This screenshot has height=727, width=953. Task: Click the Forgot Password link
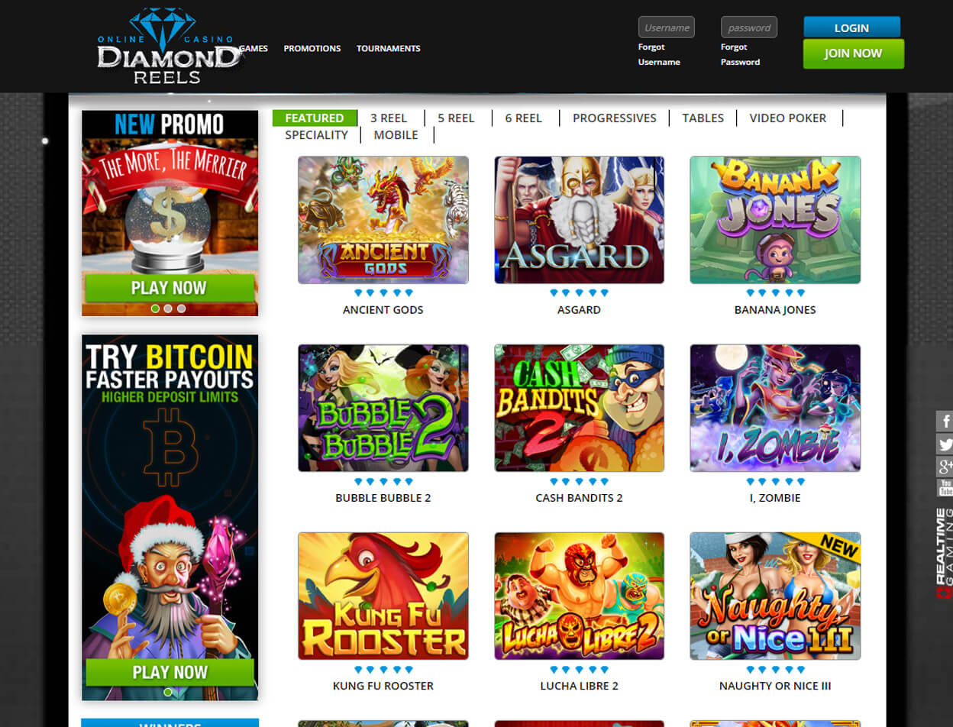(741, 54)
